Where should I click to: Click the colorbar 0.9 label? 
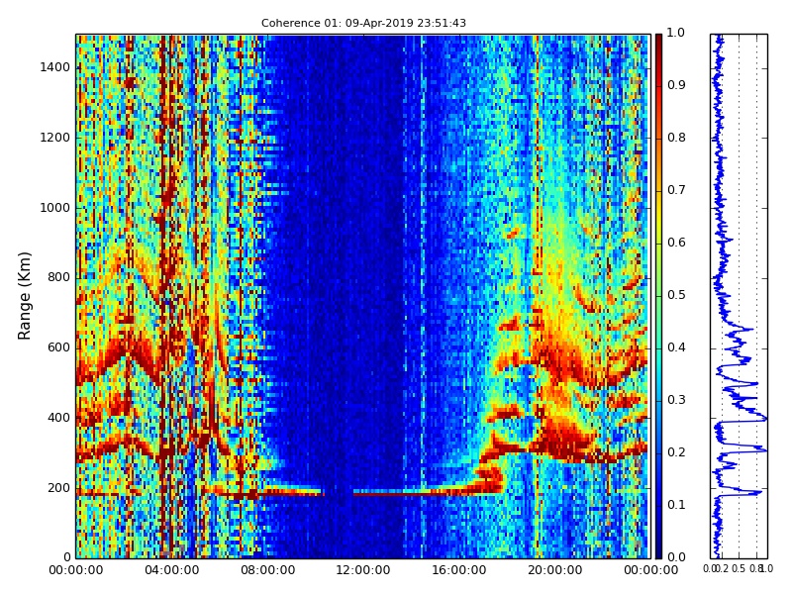(676, 85)
